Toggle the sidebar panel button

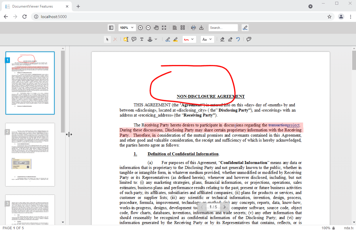pos(111,28)
